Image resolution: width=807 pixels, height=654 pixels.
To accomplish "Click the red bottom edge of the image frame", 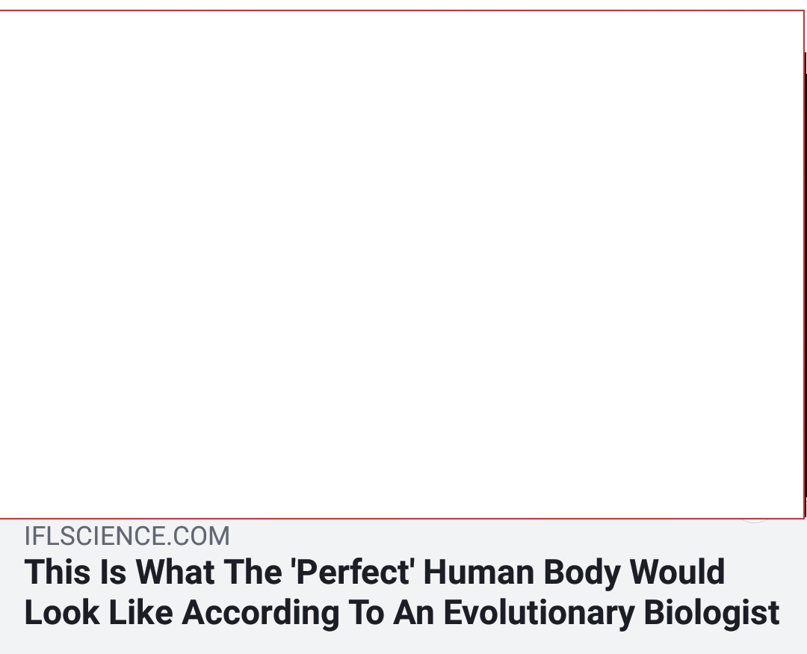I will click(401, 519).
